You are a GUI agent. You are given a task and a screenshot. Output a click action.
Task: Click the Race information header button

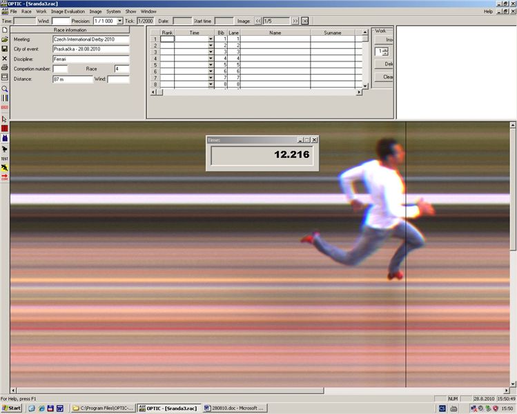click(70, 30)
